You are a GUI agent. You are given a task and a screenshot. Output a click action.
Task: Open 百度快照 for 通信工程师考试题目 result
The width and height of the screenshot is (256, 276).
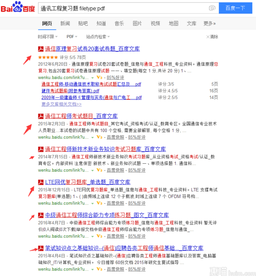[115, 137]
